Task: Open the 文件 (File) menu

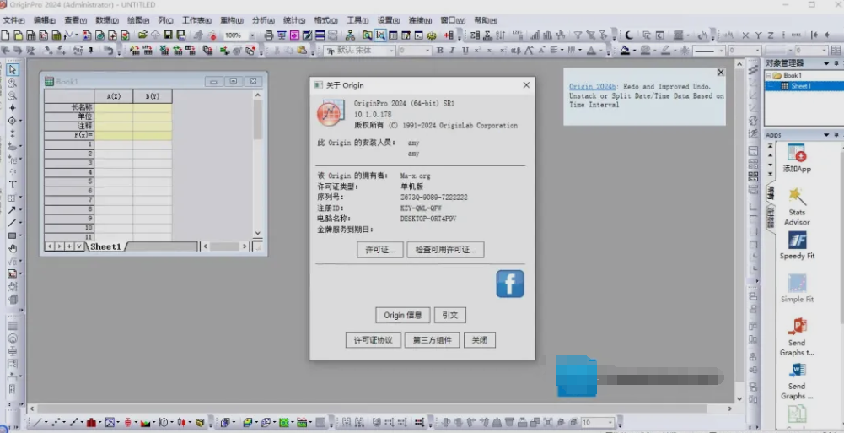Action: click(x=13, y=20)
